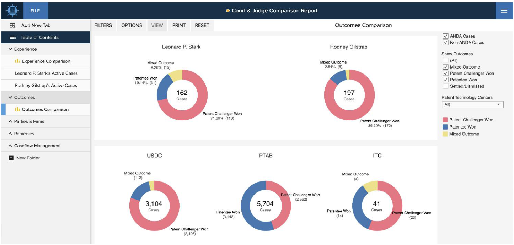Click the Table of Contents list icon

13,37
